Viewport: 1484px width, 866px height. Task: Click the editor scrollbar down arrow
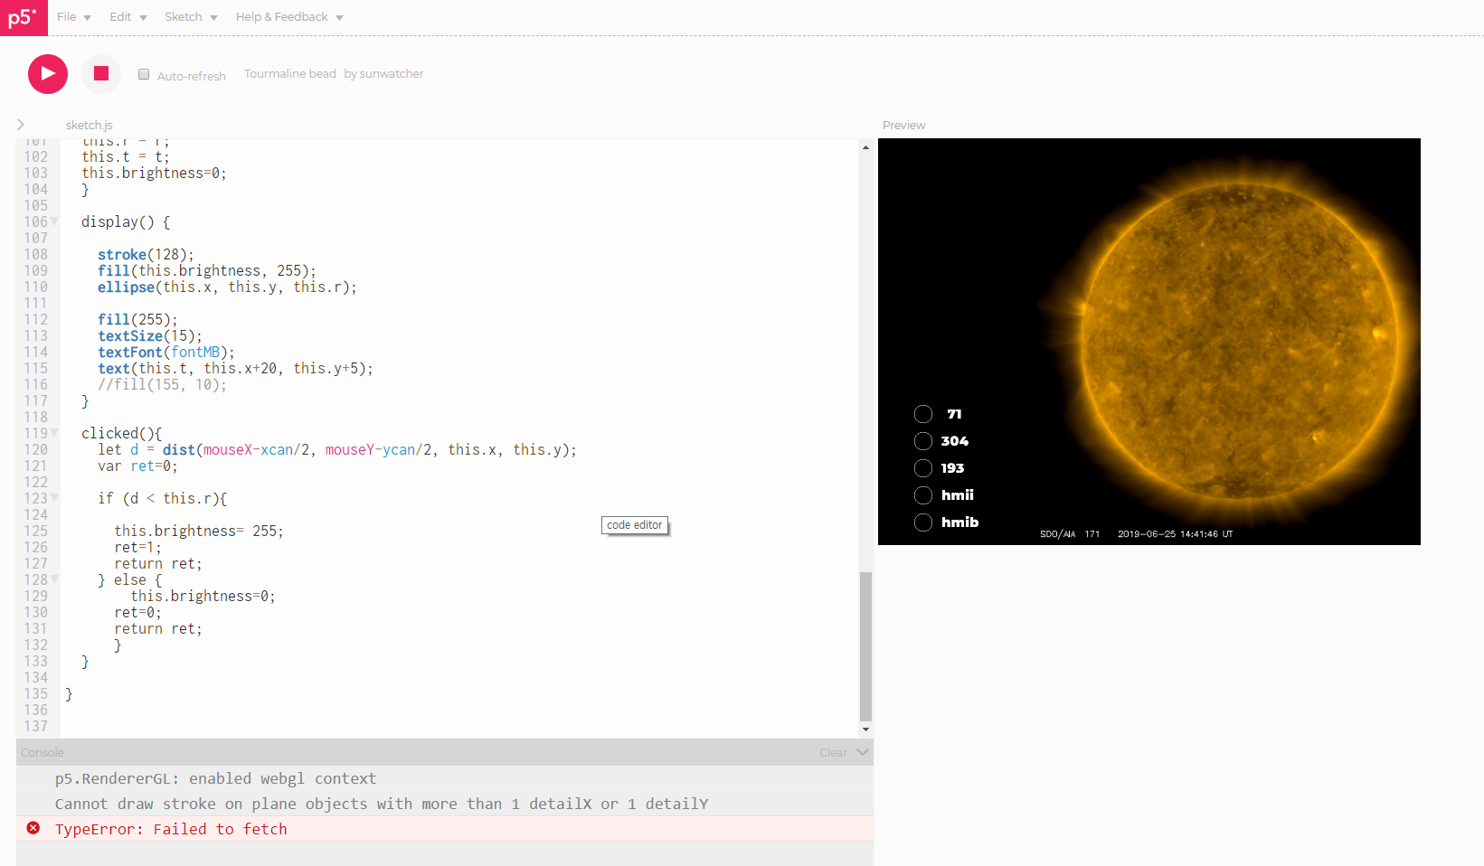(865, 730)
